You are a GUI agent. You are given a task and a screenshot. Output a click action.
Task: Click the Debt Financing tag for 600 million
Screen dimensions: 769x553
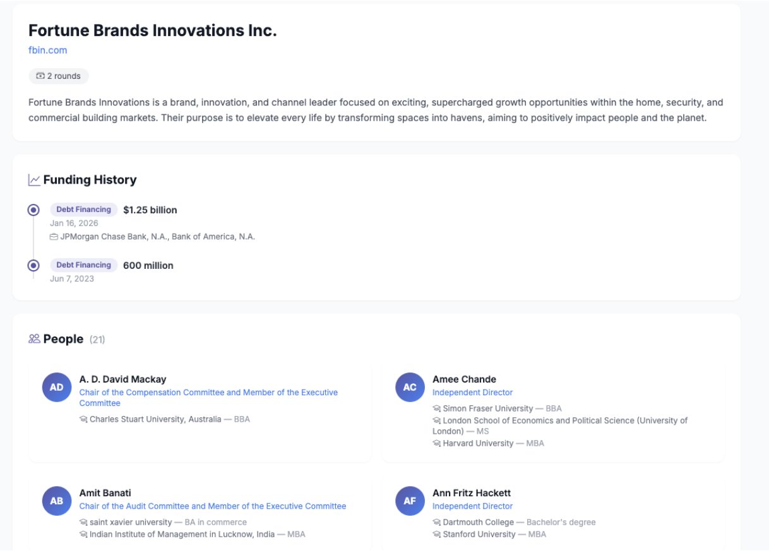83,265
